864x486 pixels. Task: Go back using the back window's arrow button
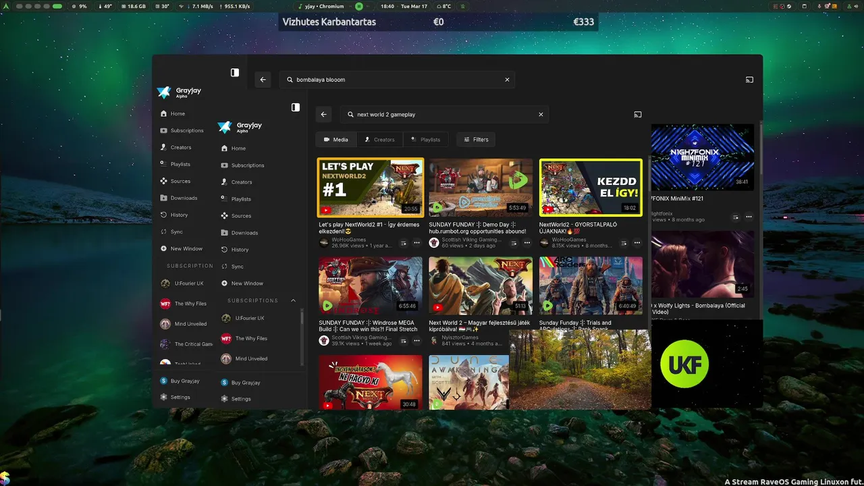click(x=263, y=80)
